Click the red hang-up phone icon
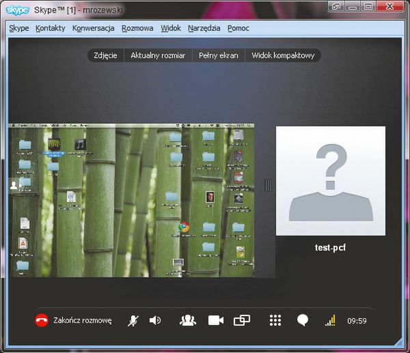 click(42, 320)
